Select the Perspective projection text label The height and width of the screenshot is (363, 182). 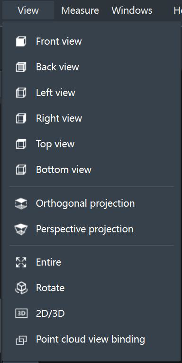tap(84, 229)
